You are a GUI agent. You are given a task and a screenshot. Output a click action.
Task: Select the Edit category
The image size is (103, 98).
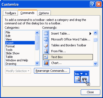(x=20, y=36)
